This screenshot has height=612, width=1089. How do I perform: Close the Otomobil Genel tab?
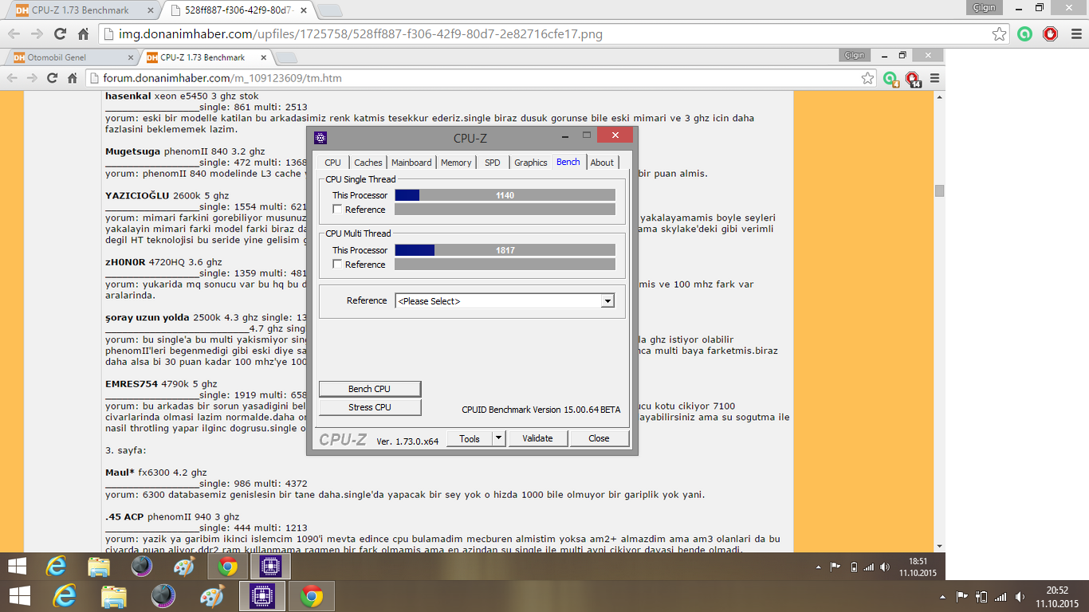132,57
